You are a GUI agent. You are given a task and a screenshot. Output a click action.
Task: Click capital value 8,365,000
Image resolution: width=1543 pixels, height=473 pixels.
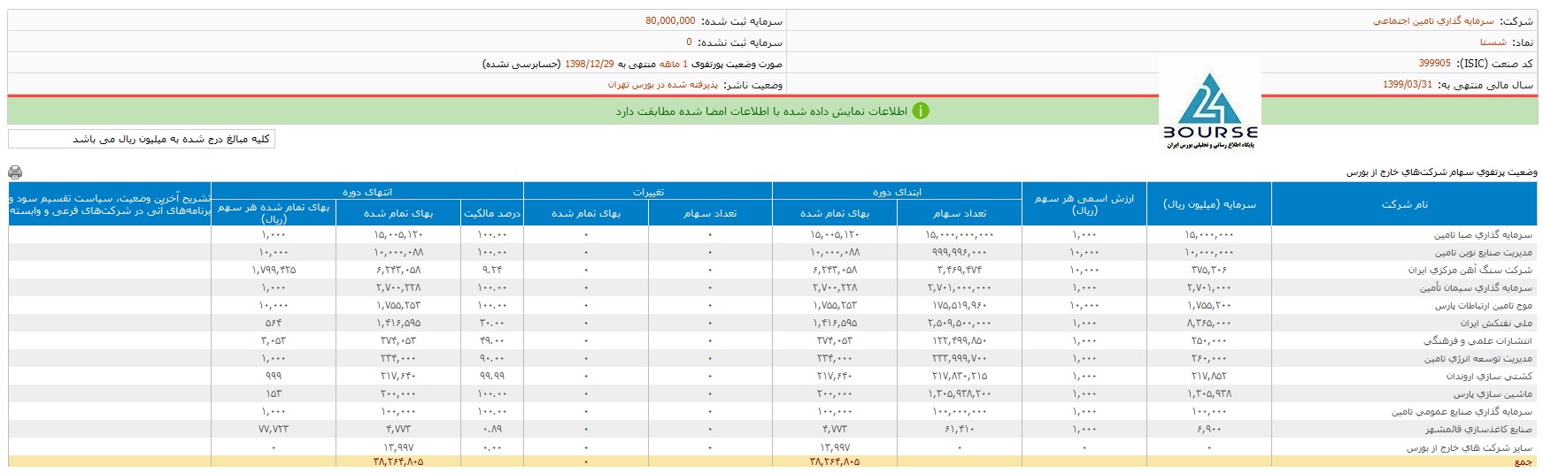1209,323
